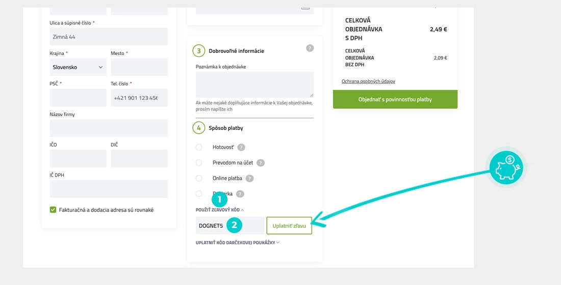Focus the IČO input field
561x285 pixels.
(78, 159)
